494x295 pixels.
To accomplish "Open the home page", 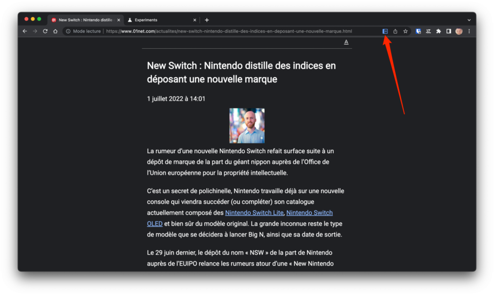I will [55, 31].
